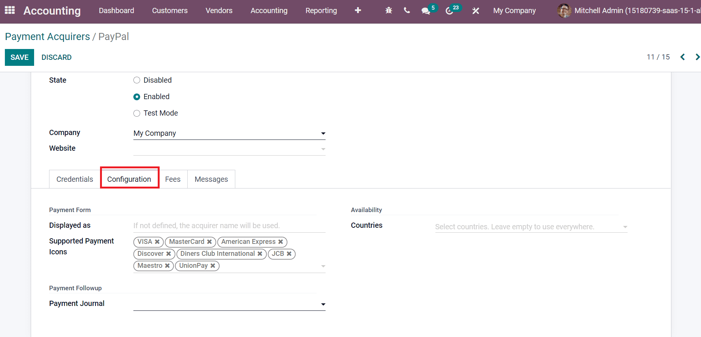Open the debug bug icon menu
Viewport: 701px width, 337px height.
(x=389, y=11)
